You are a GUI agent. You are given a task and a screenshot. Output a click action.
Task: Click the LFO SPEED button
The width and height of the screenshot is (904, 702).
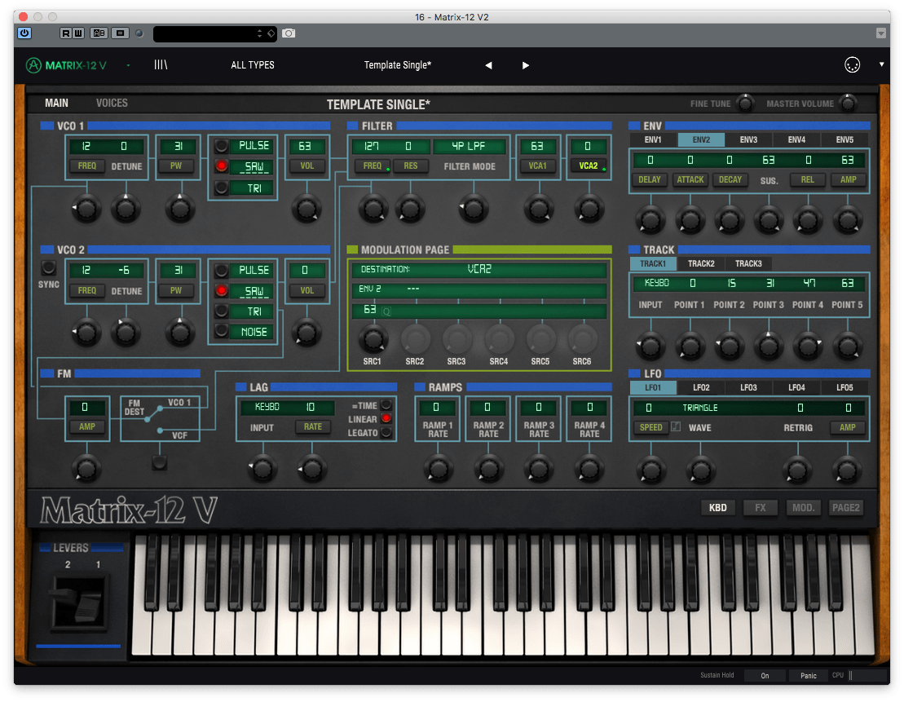point(651,427)
